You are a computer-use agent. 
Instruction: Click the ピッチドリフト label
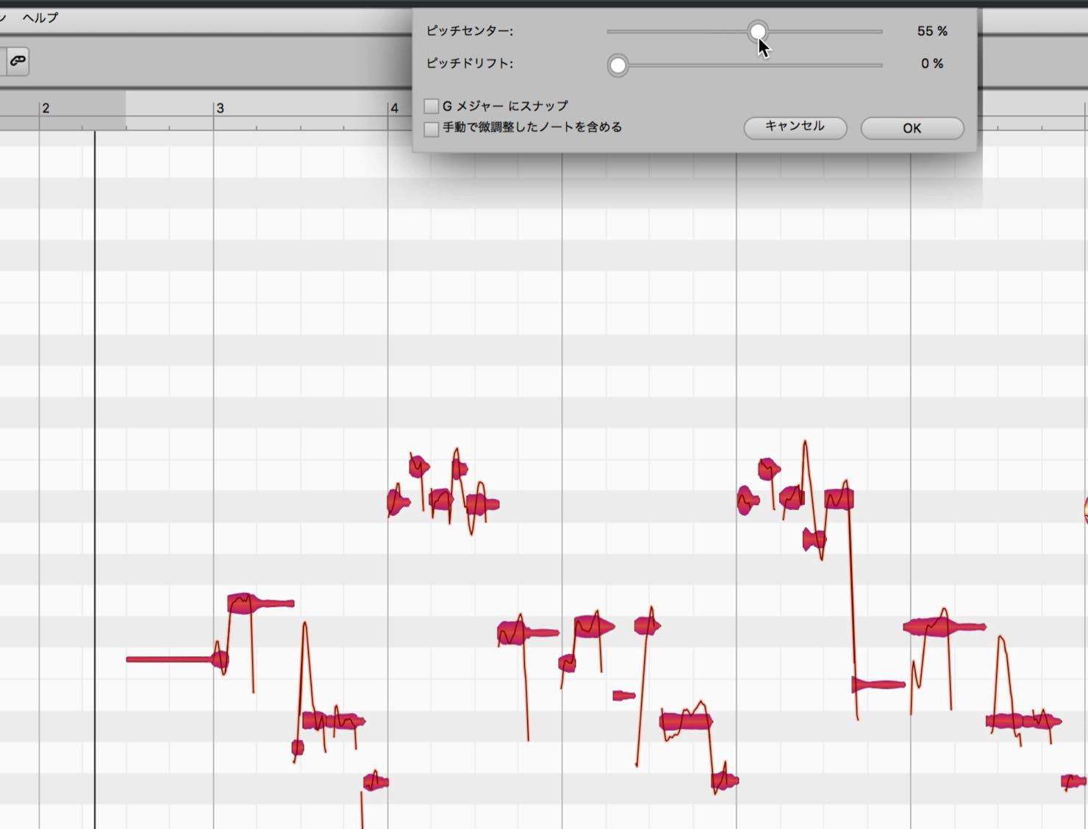470,63
